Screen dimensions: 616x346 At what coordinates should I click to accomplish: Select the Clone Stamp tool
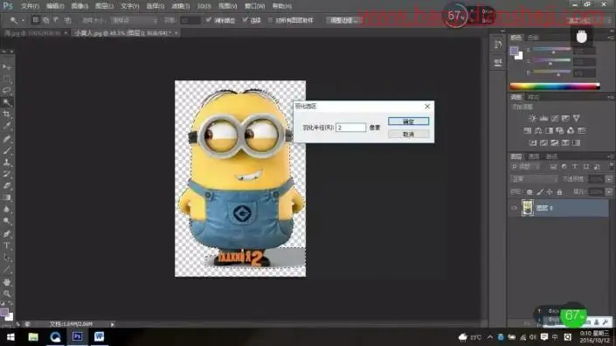tap(7, 162)
